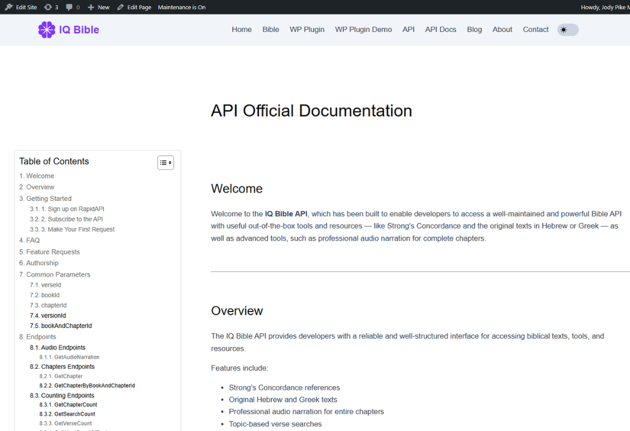
Task: Click the Original Hebrew and Greek texts bullet
Action: [283, 400]
